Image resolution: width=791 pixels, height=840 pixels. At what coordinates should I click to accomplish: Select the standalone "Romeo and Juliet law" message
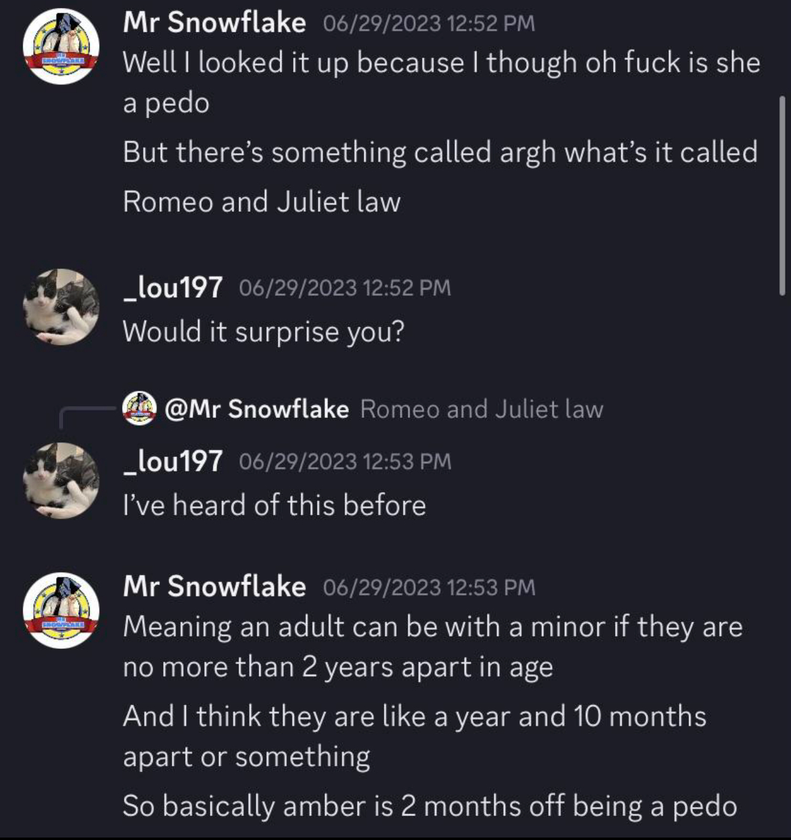coord(261,202)
